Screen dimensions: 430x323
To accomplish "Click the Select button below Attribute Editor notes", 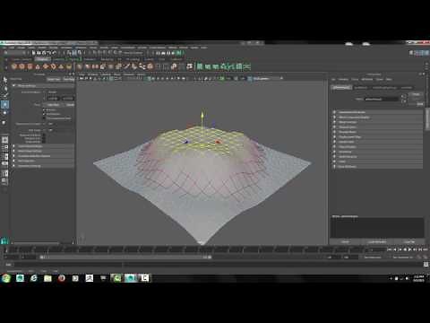I will click(346, 241).
